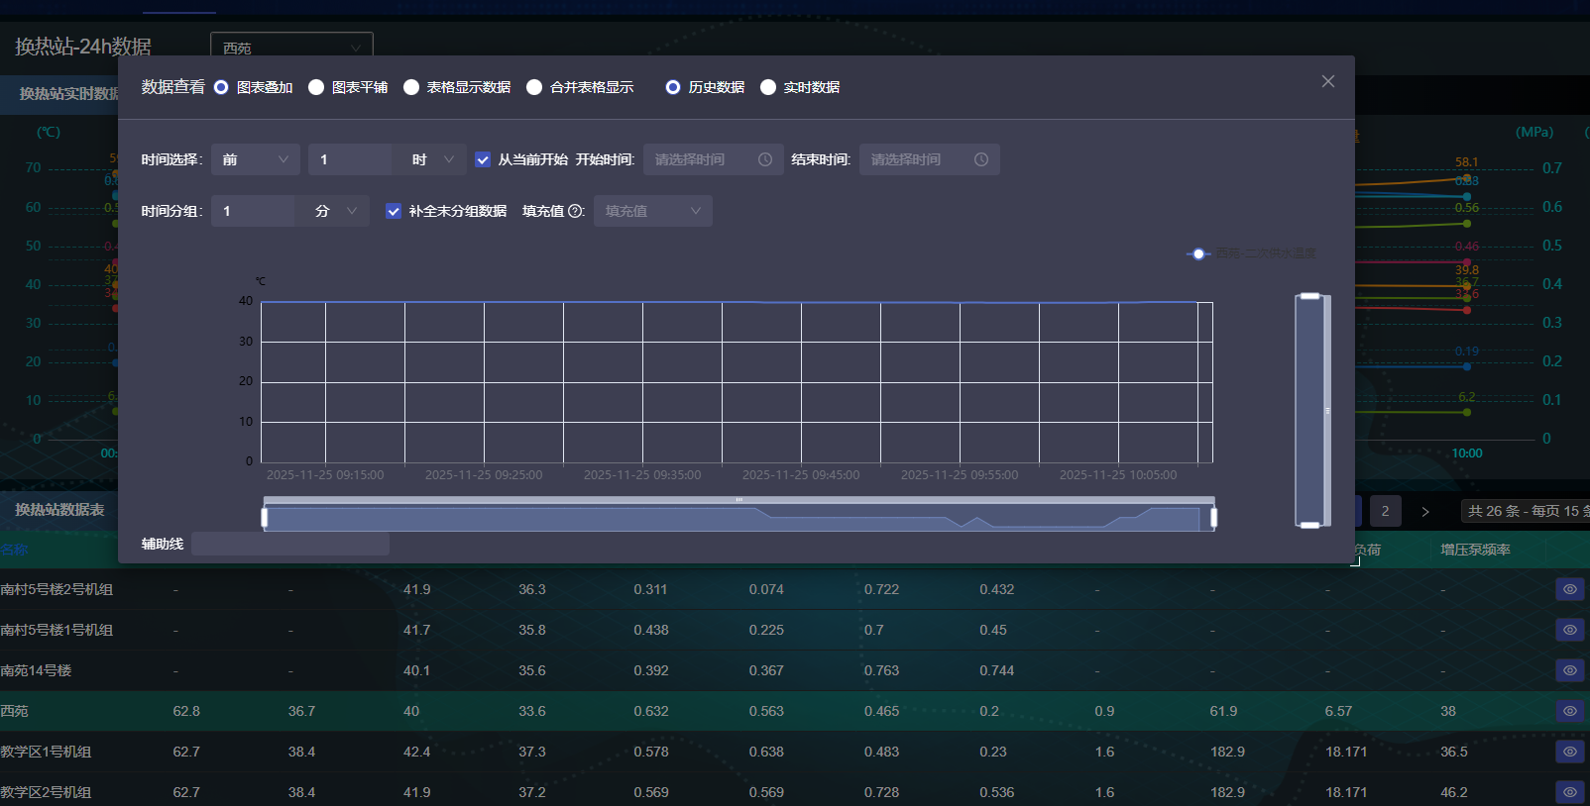This screenshot has width=1590, height=806.
Task: Click eye icon for 南苑14号楼 row
Action: (x=1569, y=670)
